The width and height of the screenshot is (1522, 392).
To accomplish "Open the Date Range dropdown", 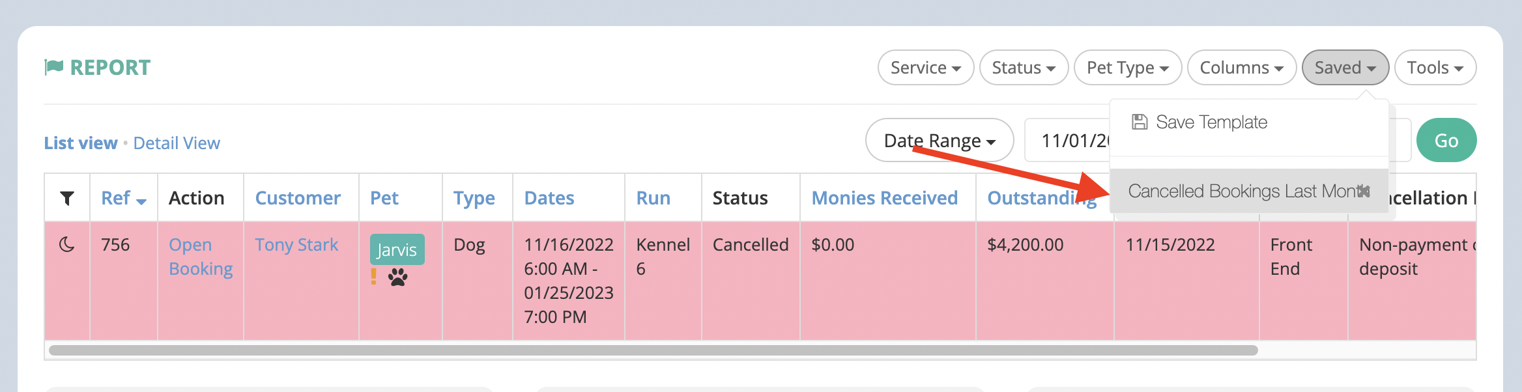I will pos(940,141).
